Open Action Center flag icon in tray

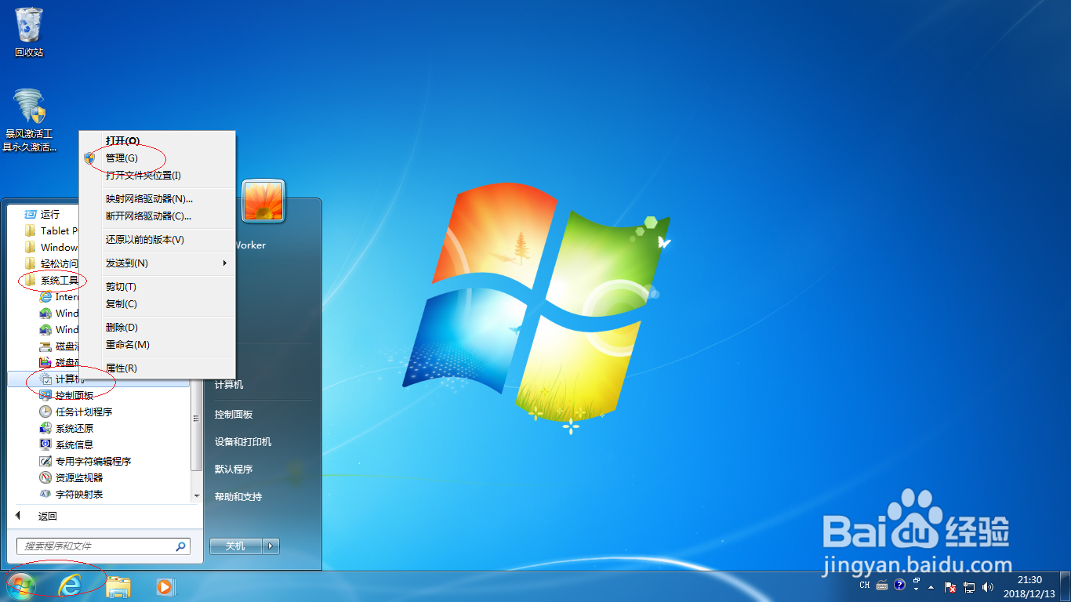coord(950,586)
